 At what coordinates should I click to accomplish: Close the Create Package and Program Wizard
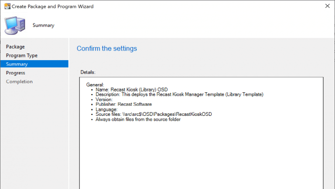pos(327,7)
